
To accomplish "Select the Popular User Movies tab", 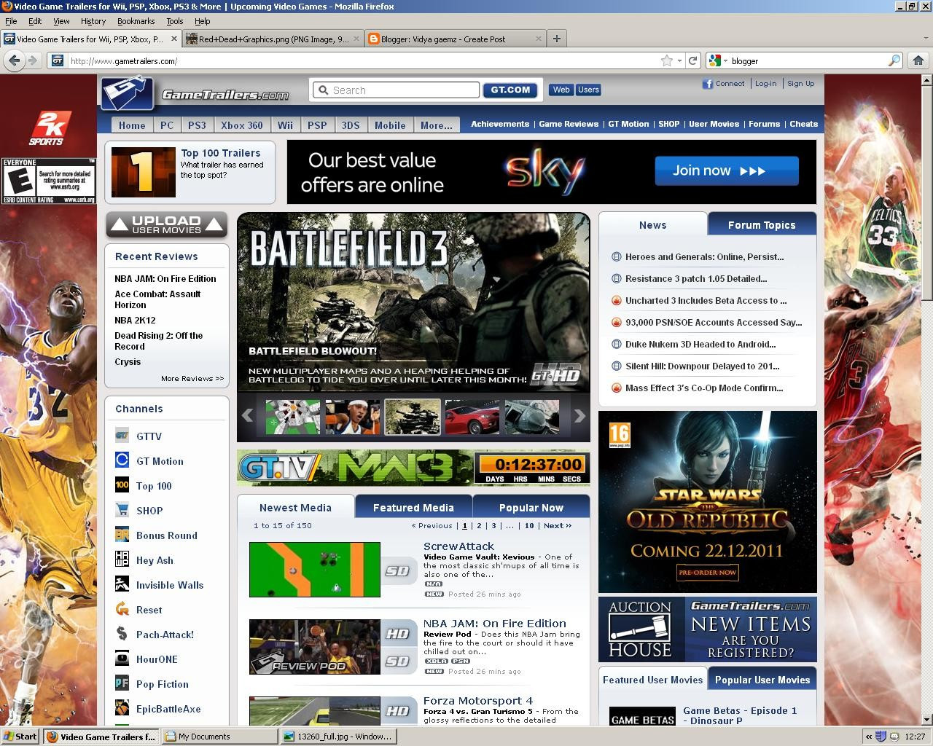I will (x=762, y=680).
